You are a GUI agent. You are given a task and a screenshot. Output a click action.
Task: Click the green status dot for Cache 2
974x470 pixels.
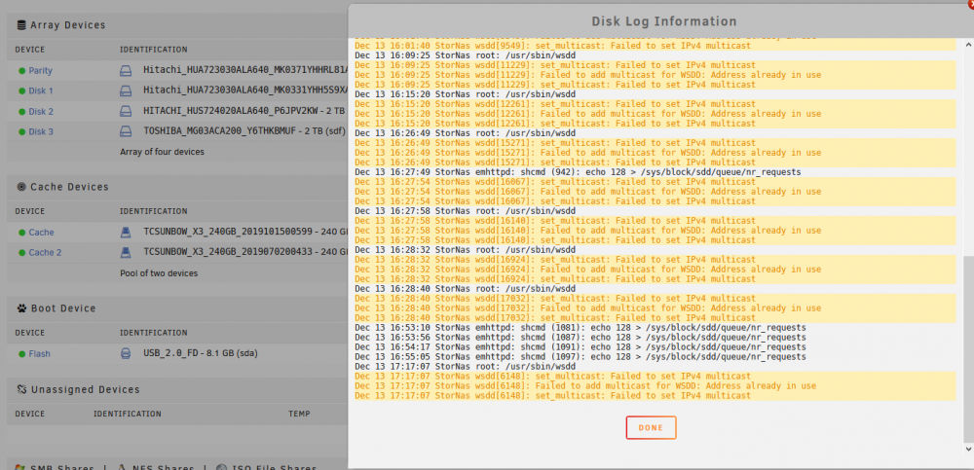click(x=22, y=253)
